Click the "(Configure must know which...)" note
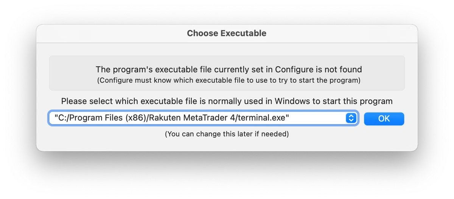Viewport: 454px width, 199px height. [229, 80]
